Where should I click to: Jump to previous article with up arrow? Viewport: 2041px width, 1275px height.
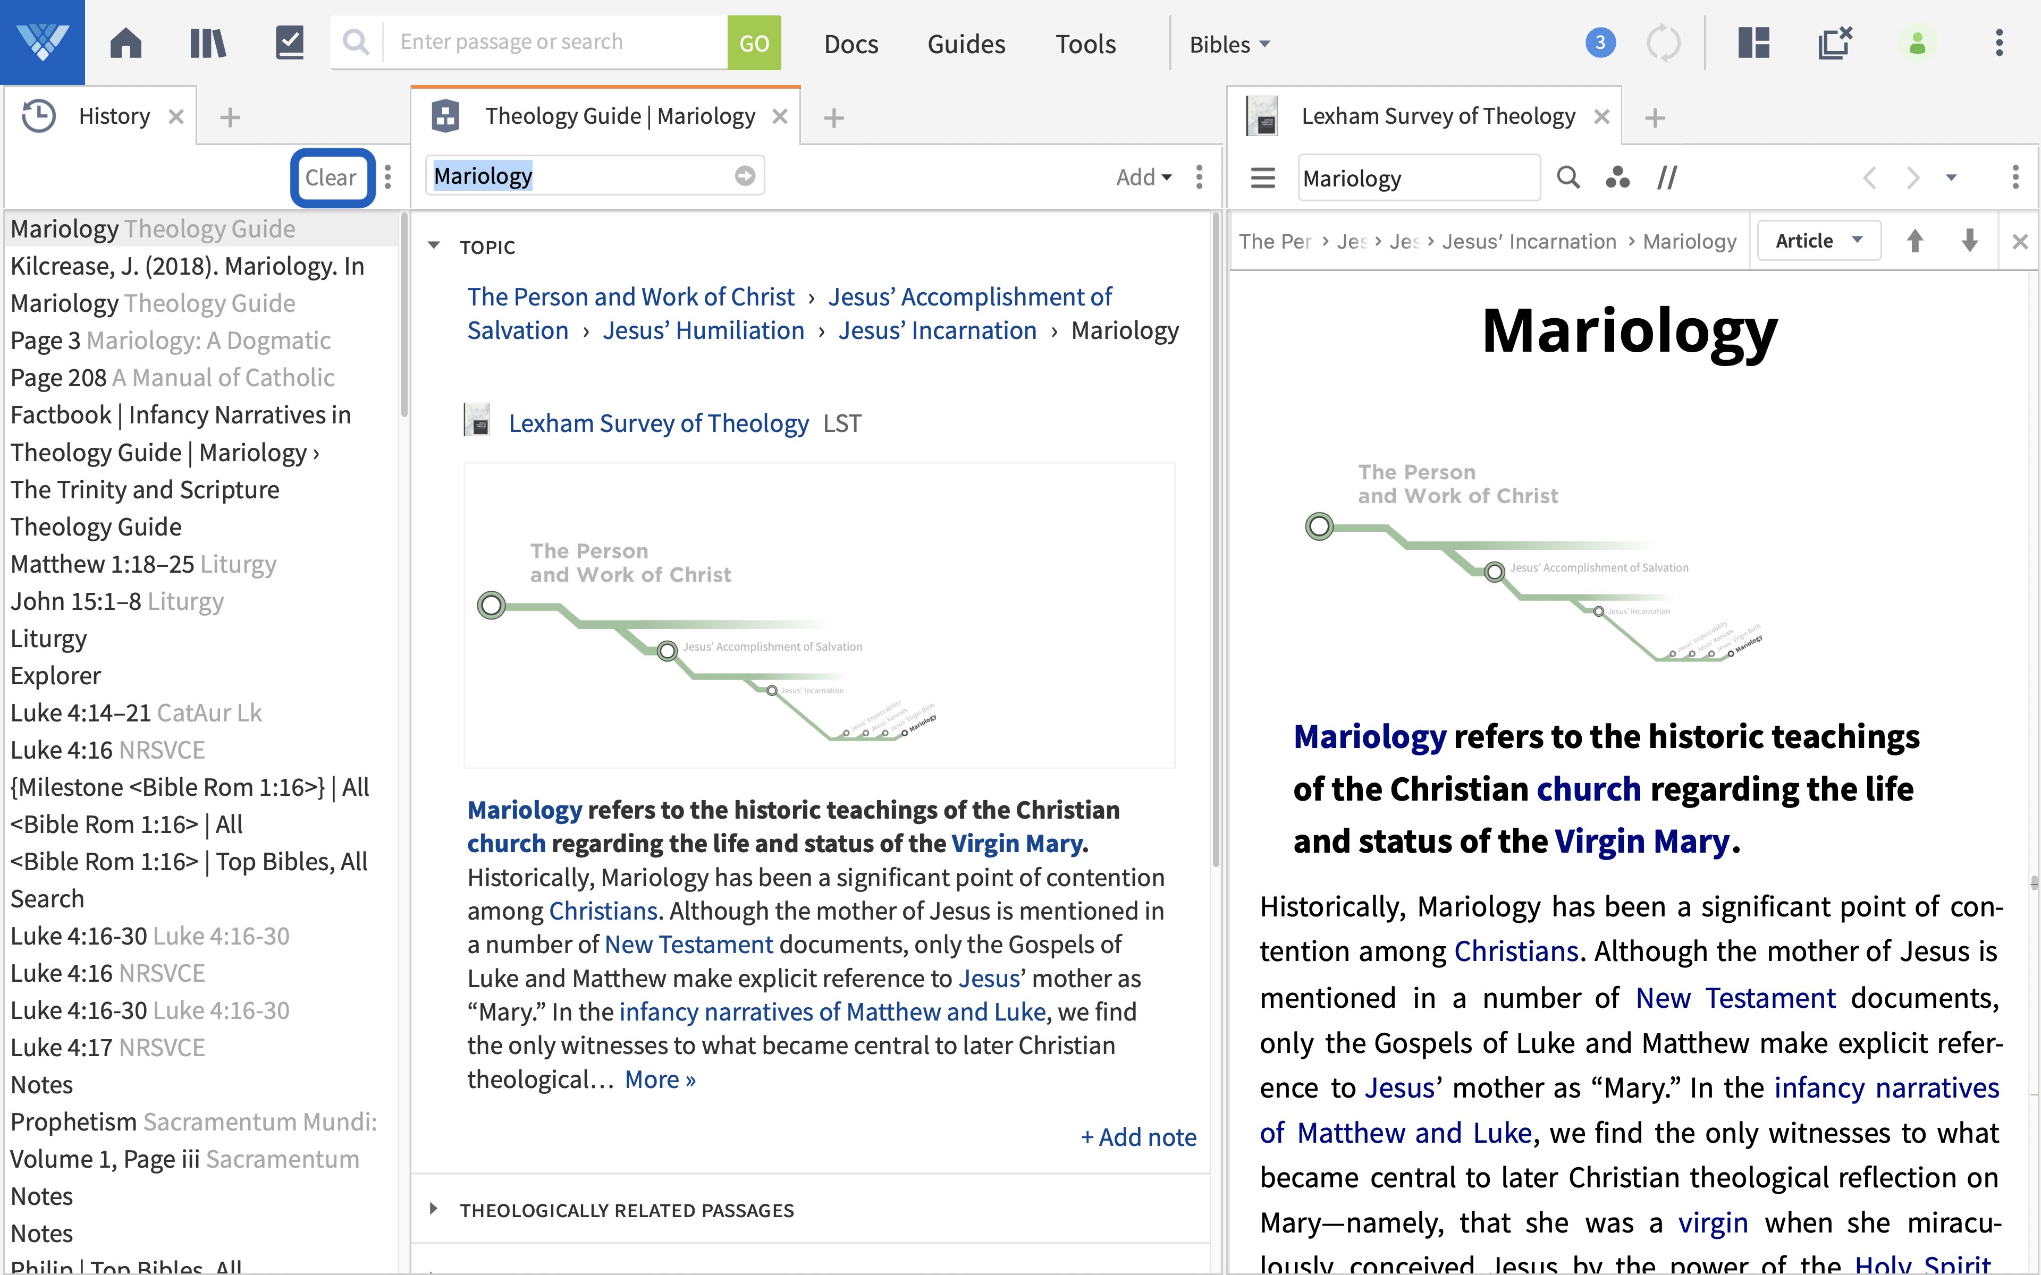(x=1916, y=241)
